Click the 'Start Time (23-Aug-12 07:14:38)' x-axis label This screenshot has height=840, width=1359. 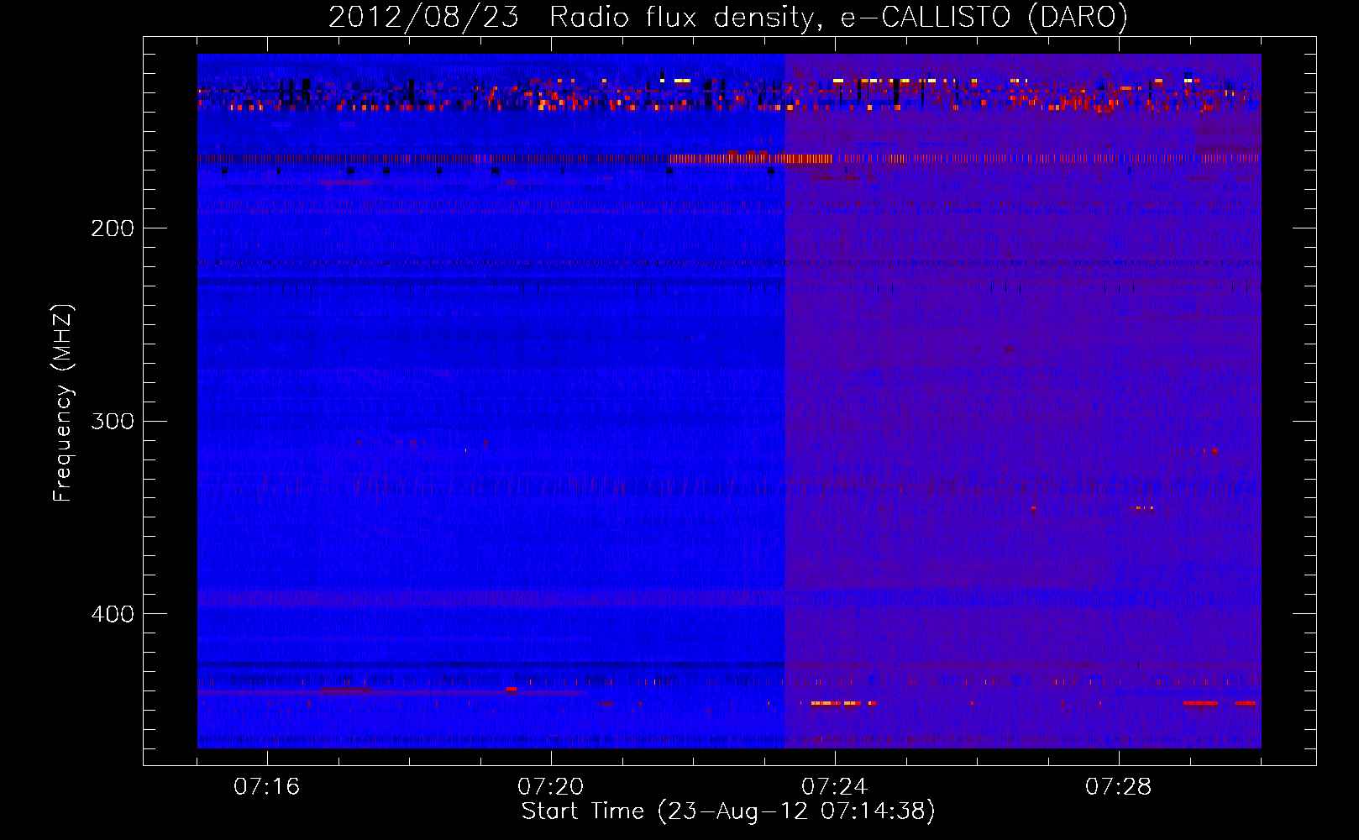tap(728, 811)
